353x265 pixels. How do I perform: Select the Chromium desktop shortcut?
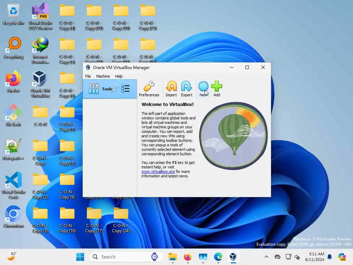click(x=13, y=217)
